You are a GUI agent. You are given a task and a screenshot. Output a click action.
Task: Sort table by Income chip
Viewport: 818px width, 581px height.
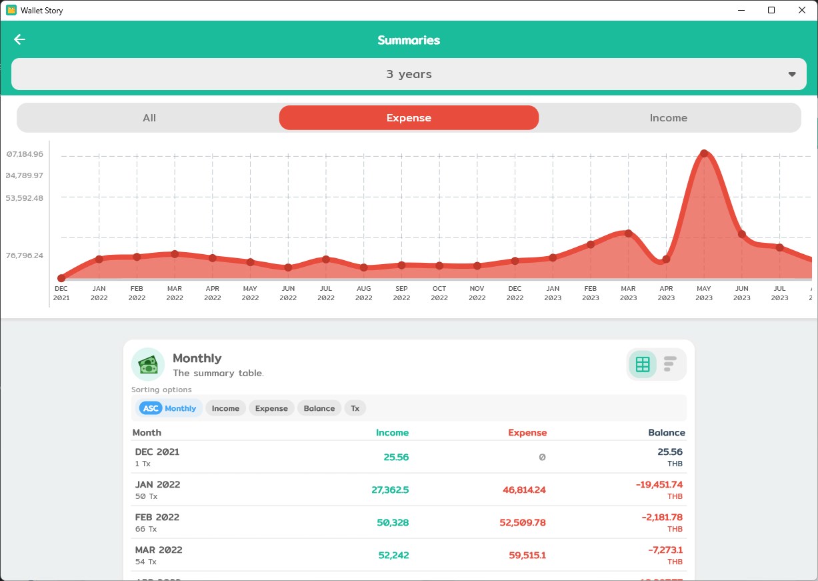[225, 408]
